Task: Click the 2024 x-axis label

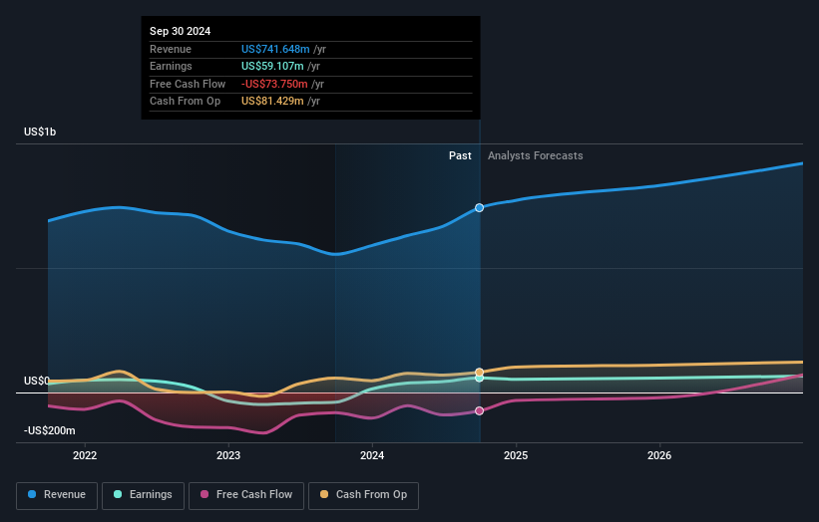Action: (372, 455)
